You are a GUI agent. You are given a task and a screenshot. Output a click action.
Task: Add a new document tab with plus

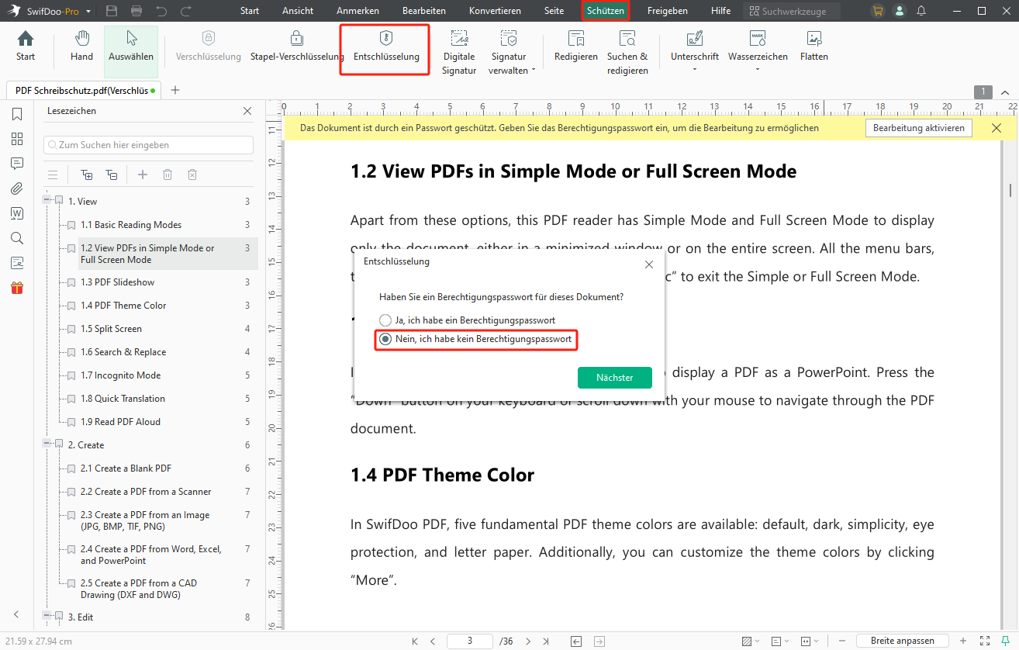pyautogui.click(x=175, y=90)
